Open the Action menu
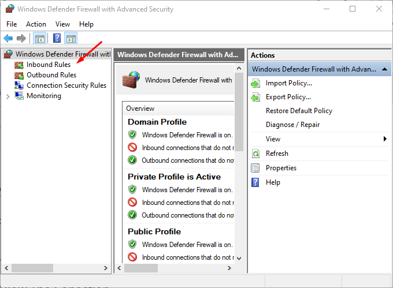Screen dimensions: 393x288 (x=36, y=24)
